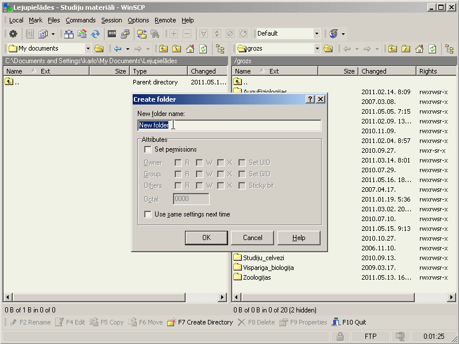The width and height of the screenshot is (459, 344).
Task: Toggle synchronized browsing icon
Action: [x=142, y=34]
